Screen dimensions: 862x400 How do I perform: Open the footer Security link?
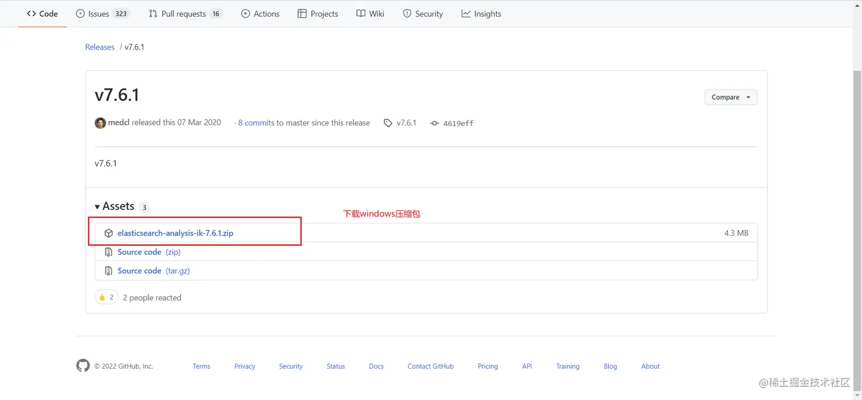[x=291, y=366]
